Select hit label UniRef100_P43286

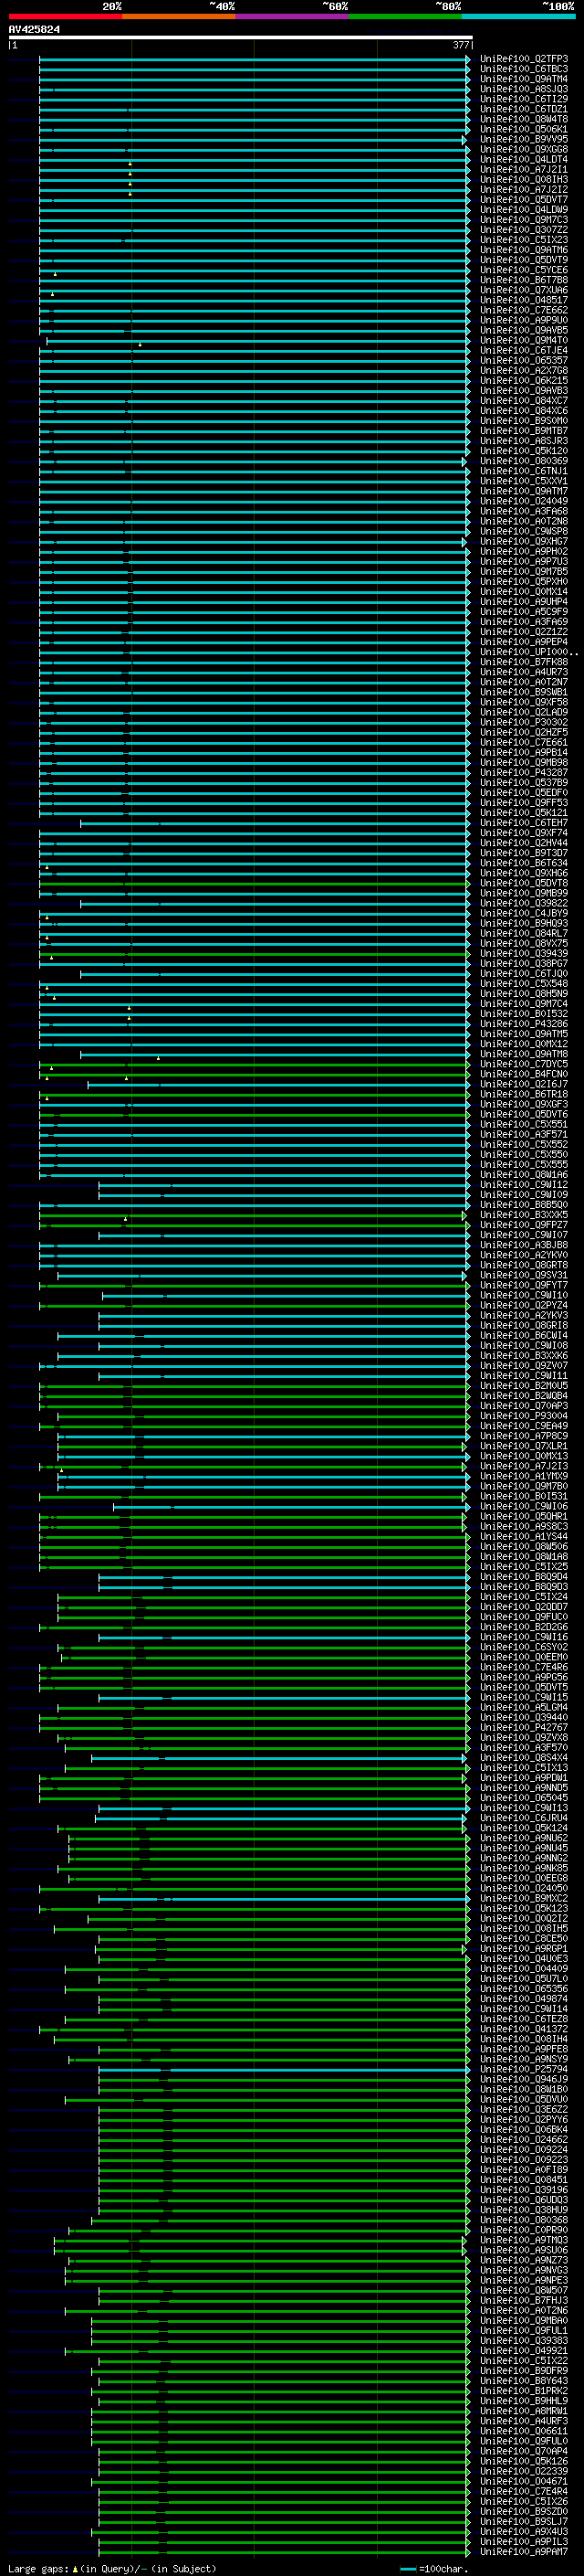pyautogui.click(x=524, y=1024)
